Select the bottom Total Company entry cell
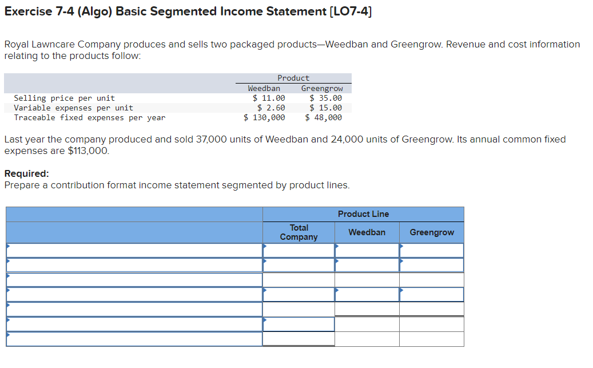The height and width of the screenshot is (368, 593). [x=298, y=339]
